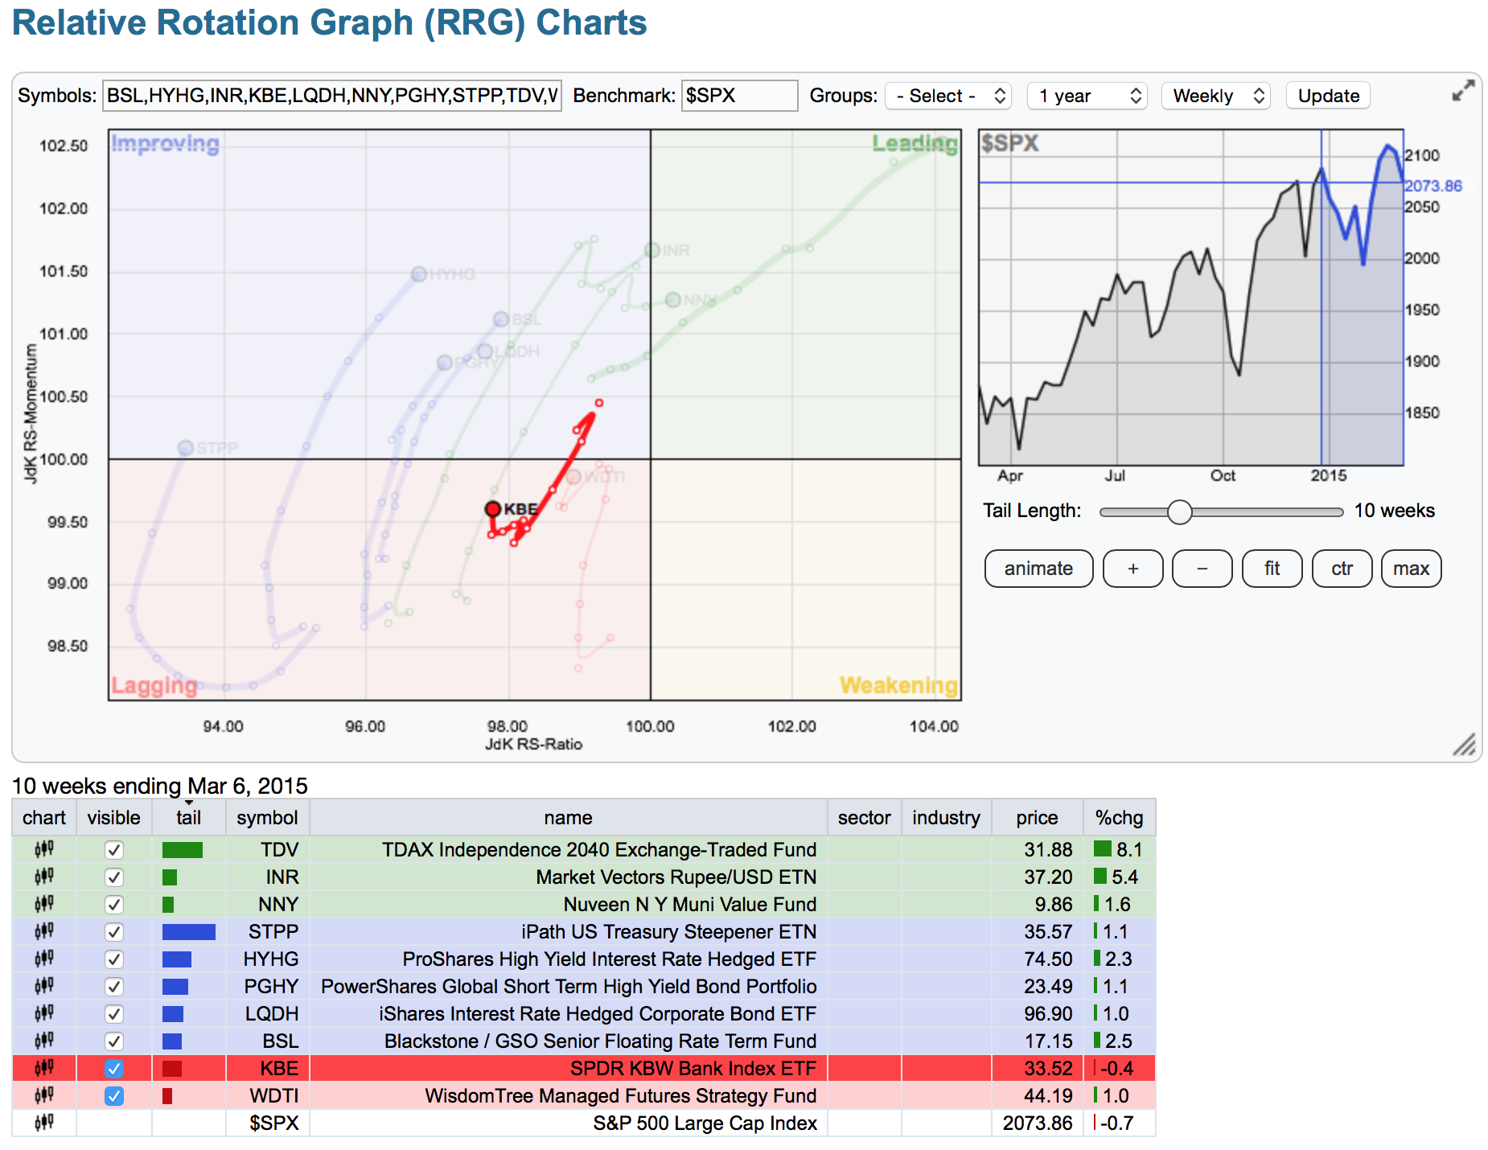
Task: Click the fit button
Action: point(1272,569)
